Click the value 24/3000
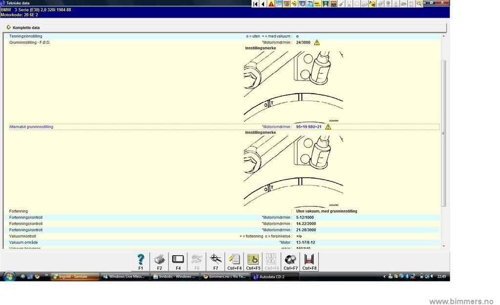Image resolution: width=500 pixels, height=305 pixels. (303, 42)
